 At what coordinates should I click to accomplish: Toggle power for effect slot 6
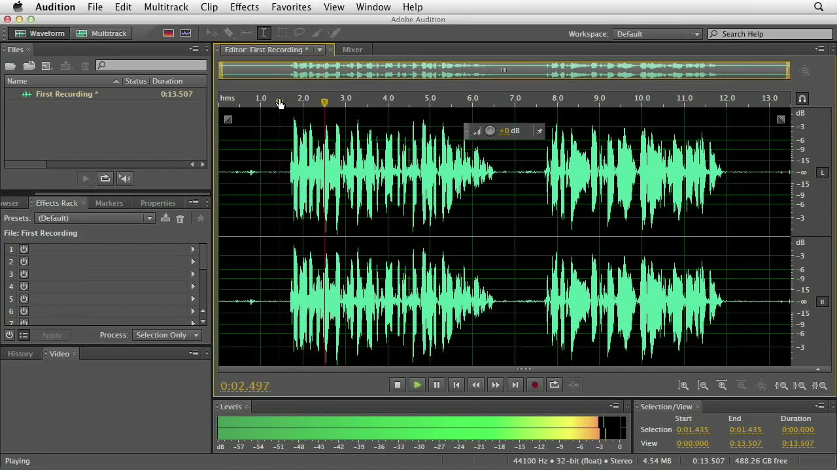coord(24,311)
